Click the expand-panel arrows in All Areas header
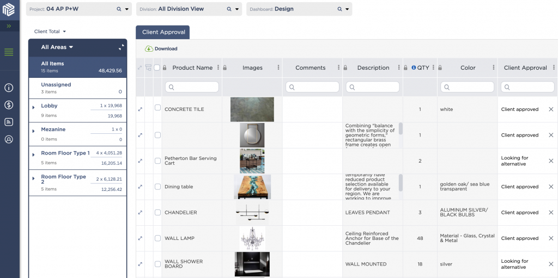Image resolution: width=558 pixels, height=278 pixels. (x=122, y=47)
